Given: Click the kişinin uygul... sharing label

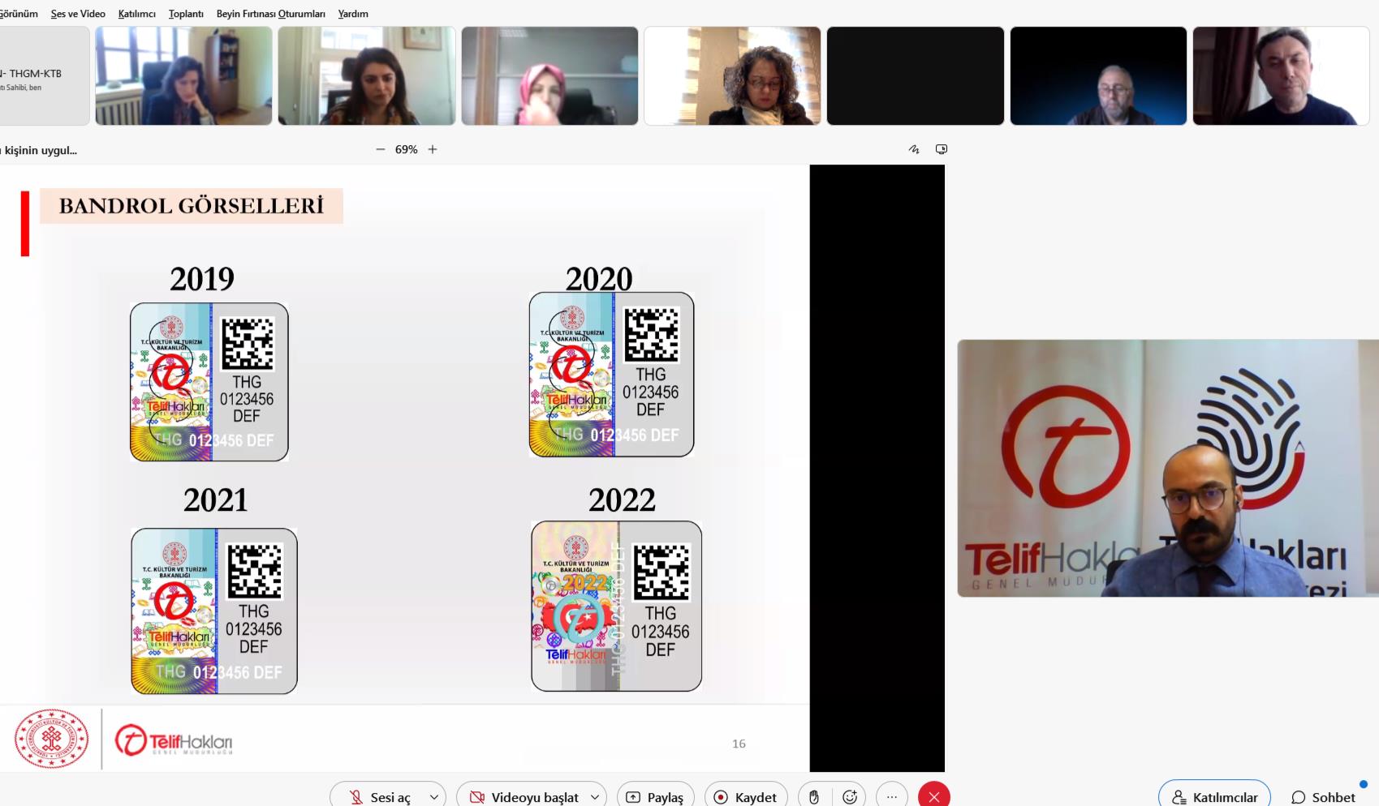Looking at the screenshot, I should coord(39,150).
